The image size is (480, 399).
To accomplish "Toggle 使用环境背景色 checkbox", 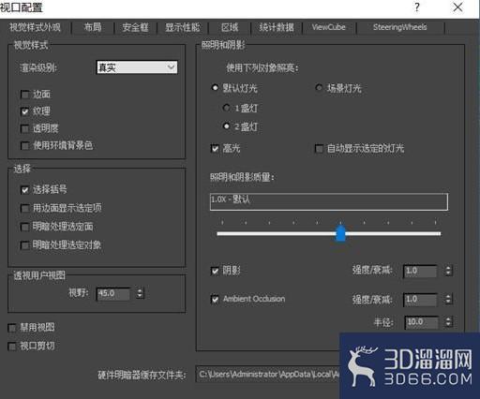I will click(x=24, y=145).
